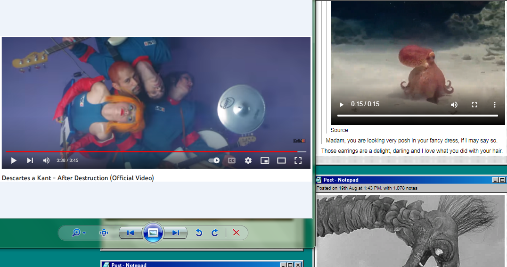Play the Descartes a Kant YouTube video
The height and width of the screenshot is (267, 507).
[14, 160]
